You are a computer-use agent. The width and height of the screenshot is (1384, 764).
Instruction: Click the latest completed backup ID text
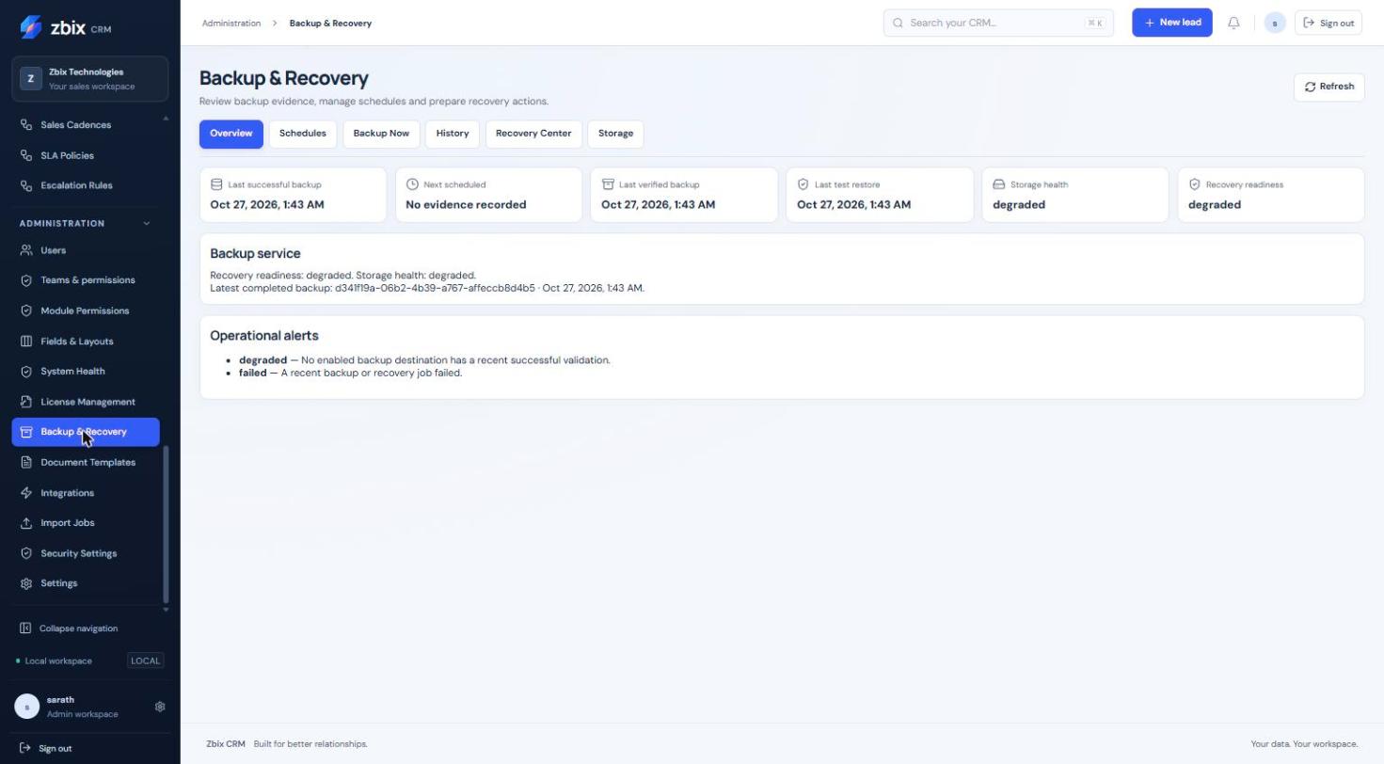click(x=435, y=288)
